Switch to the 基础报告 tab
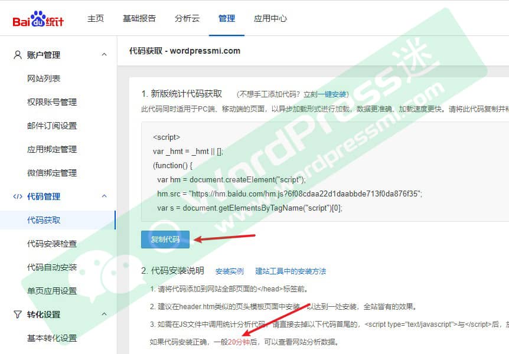 140,18
